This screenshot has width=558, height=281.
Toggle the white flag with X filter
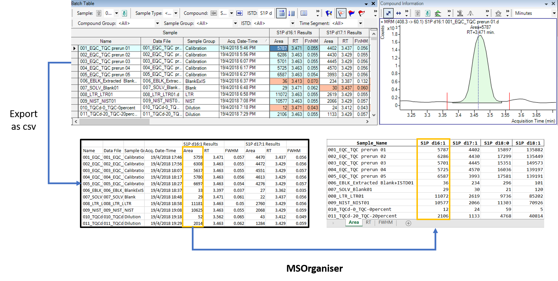[341, 13]
